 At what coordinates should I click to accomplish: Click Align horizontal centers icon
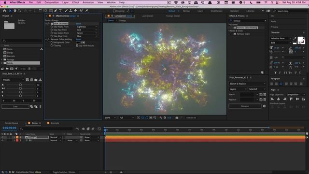click(x=279, y=99)
